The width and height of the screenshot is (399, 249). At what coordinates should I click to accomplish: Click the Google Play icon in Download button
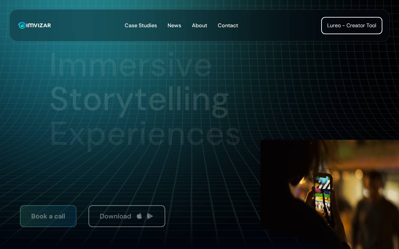(x=150, y=216)
